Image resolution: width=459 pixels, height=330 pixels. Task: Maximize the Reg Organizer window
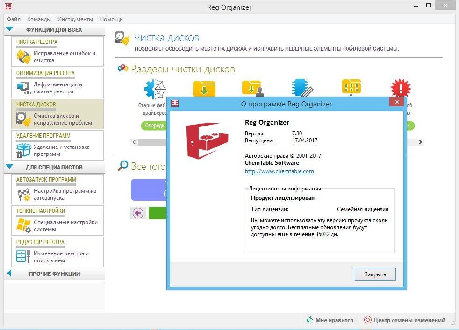pos(429,5)
